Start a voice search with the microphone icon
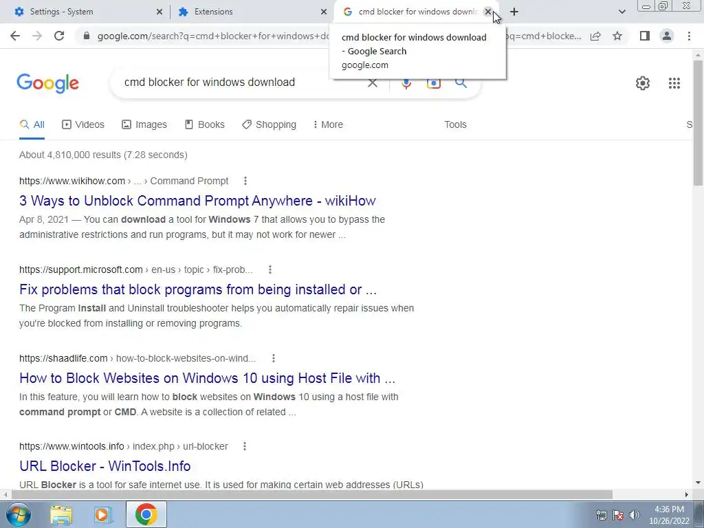 [406, 83]
